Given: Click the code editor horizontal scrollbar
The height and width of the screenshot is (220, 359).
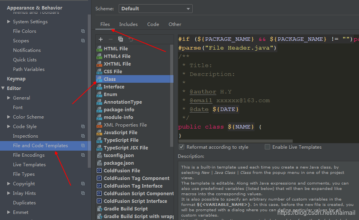Looking at the screenshot, I should 235,141.
